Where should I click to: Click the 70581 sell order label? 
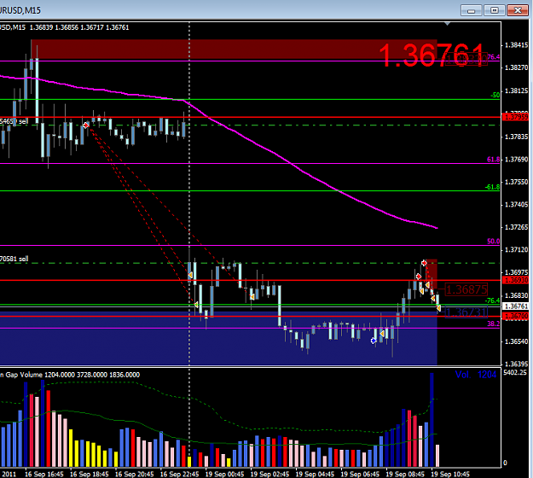click(x=14, y=259)
